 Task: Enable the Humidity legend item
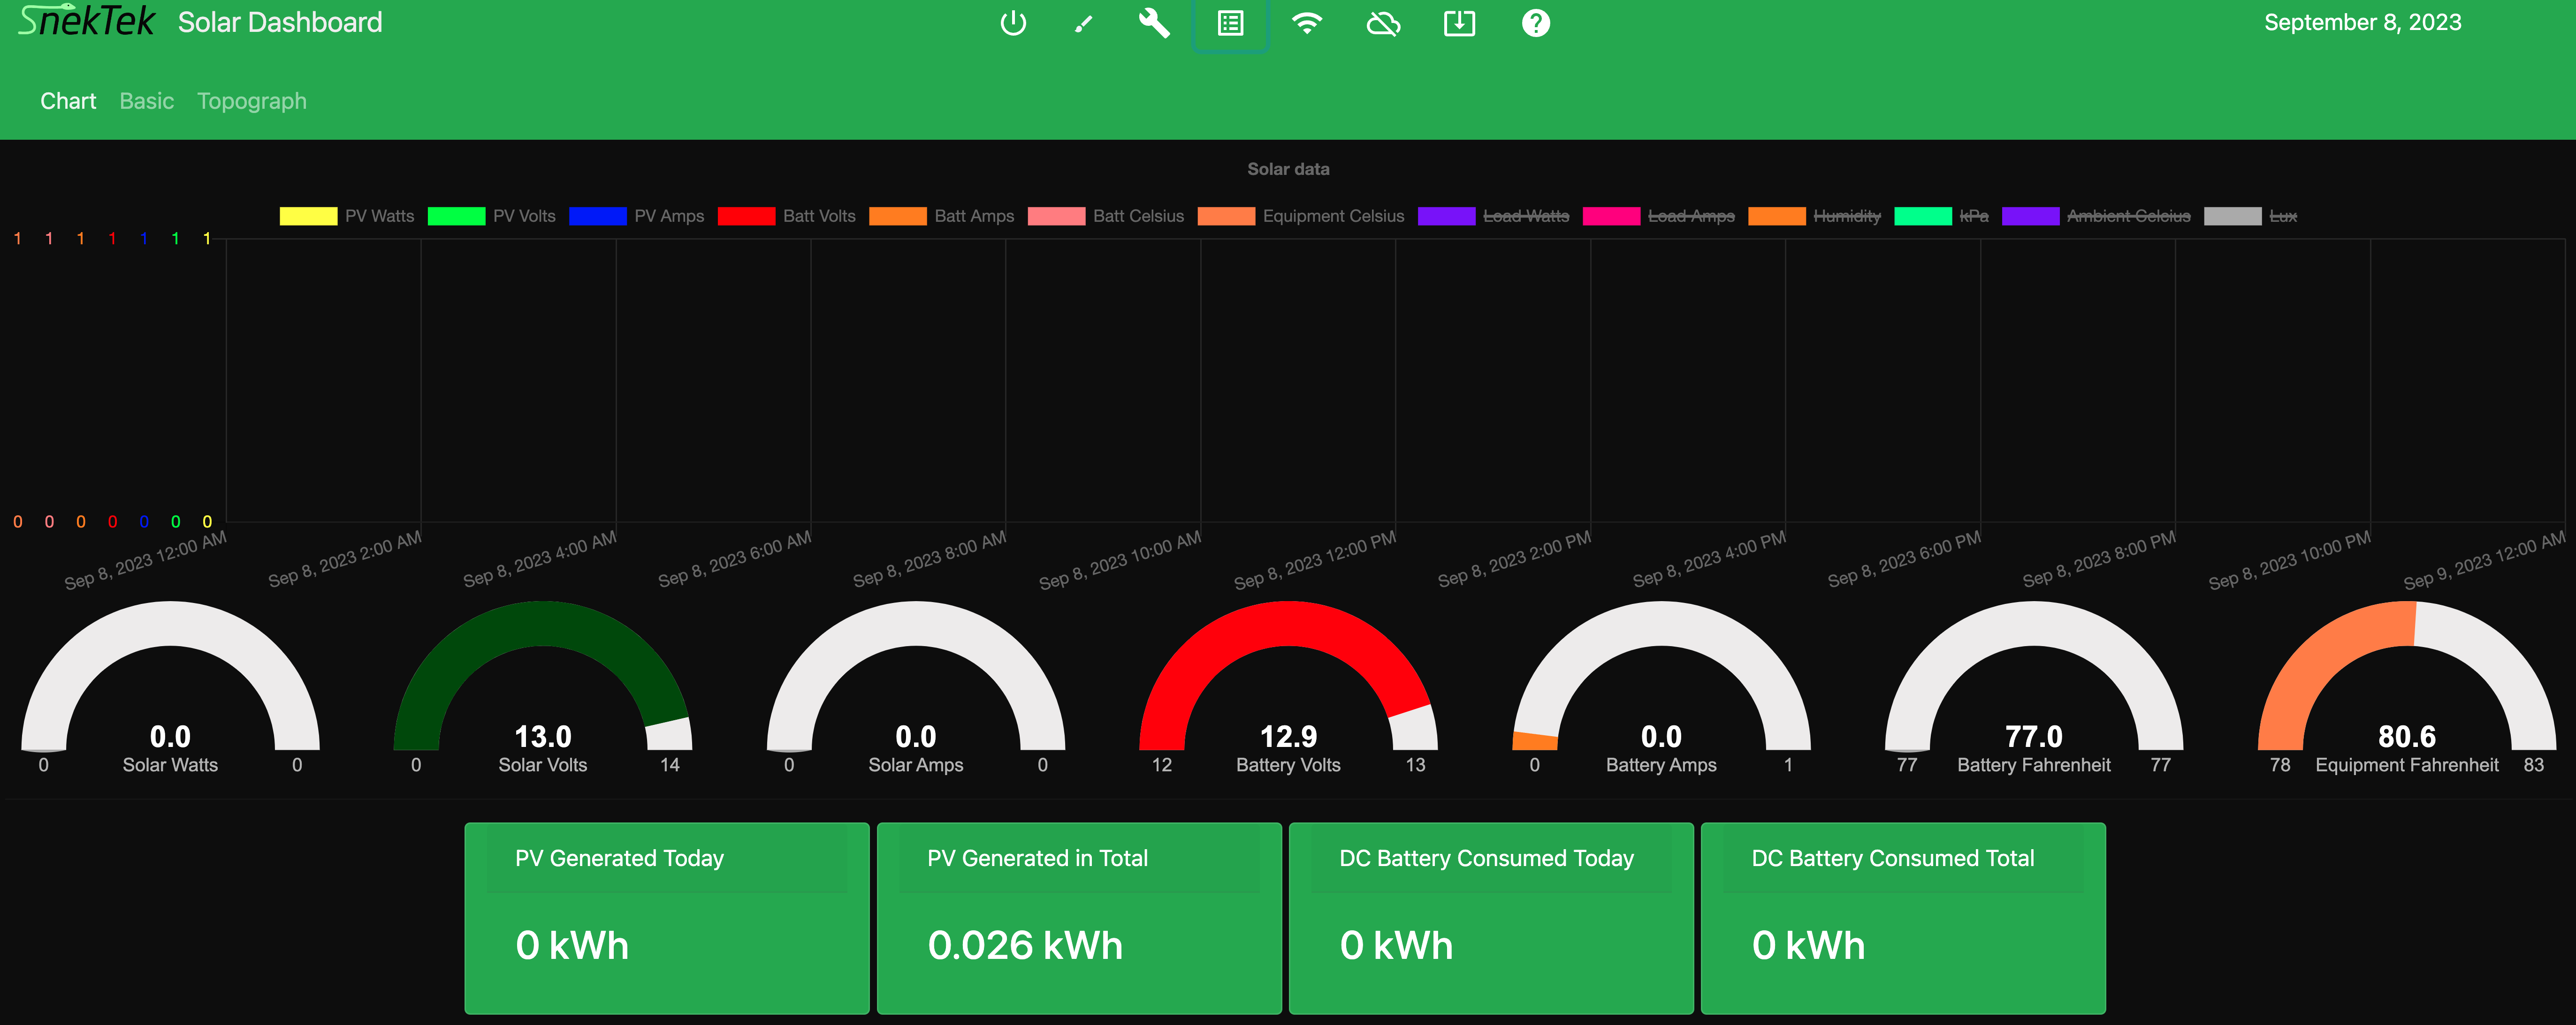[1846, 216]
